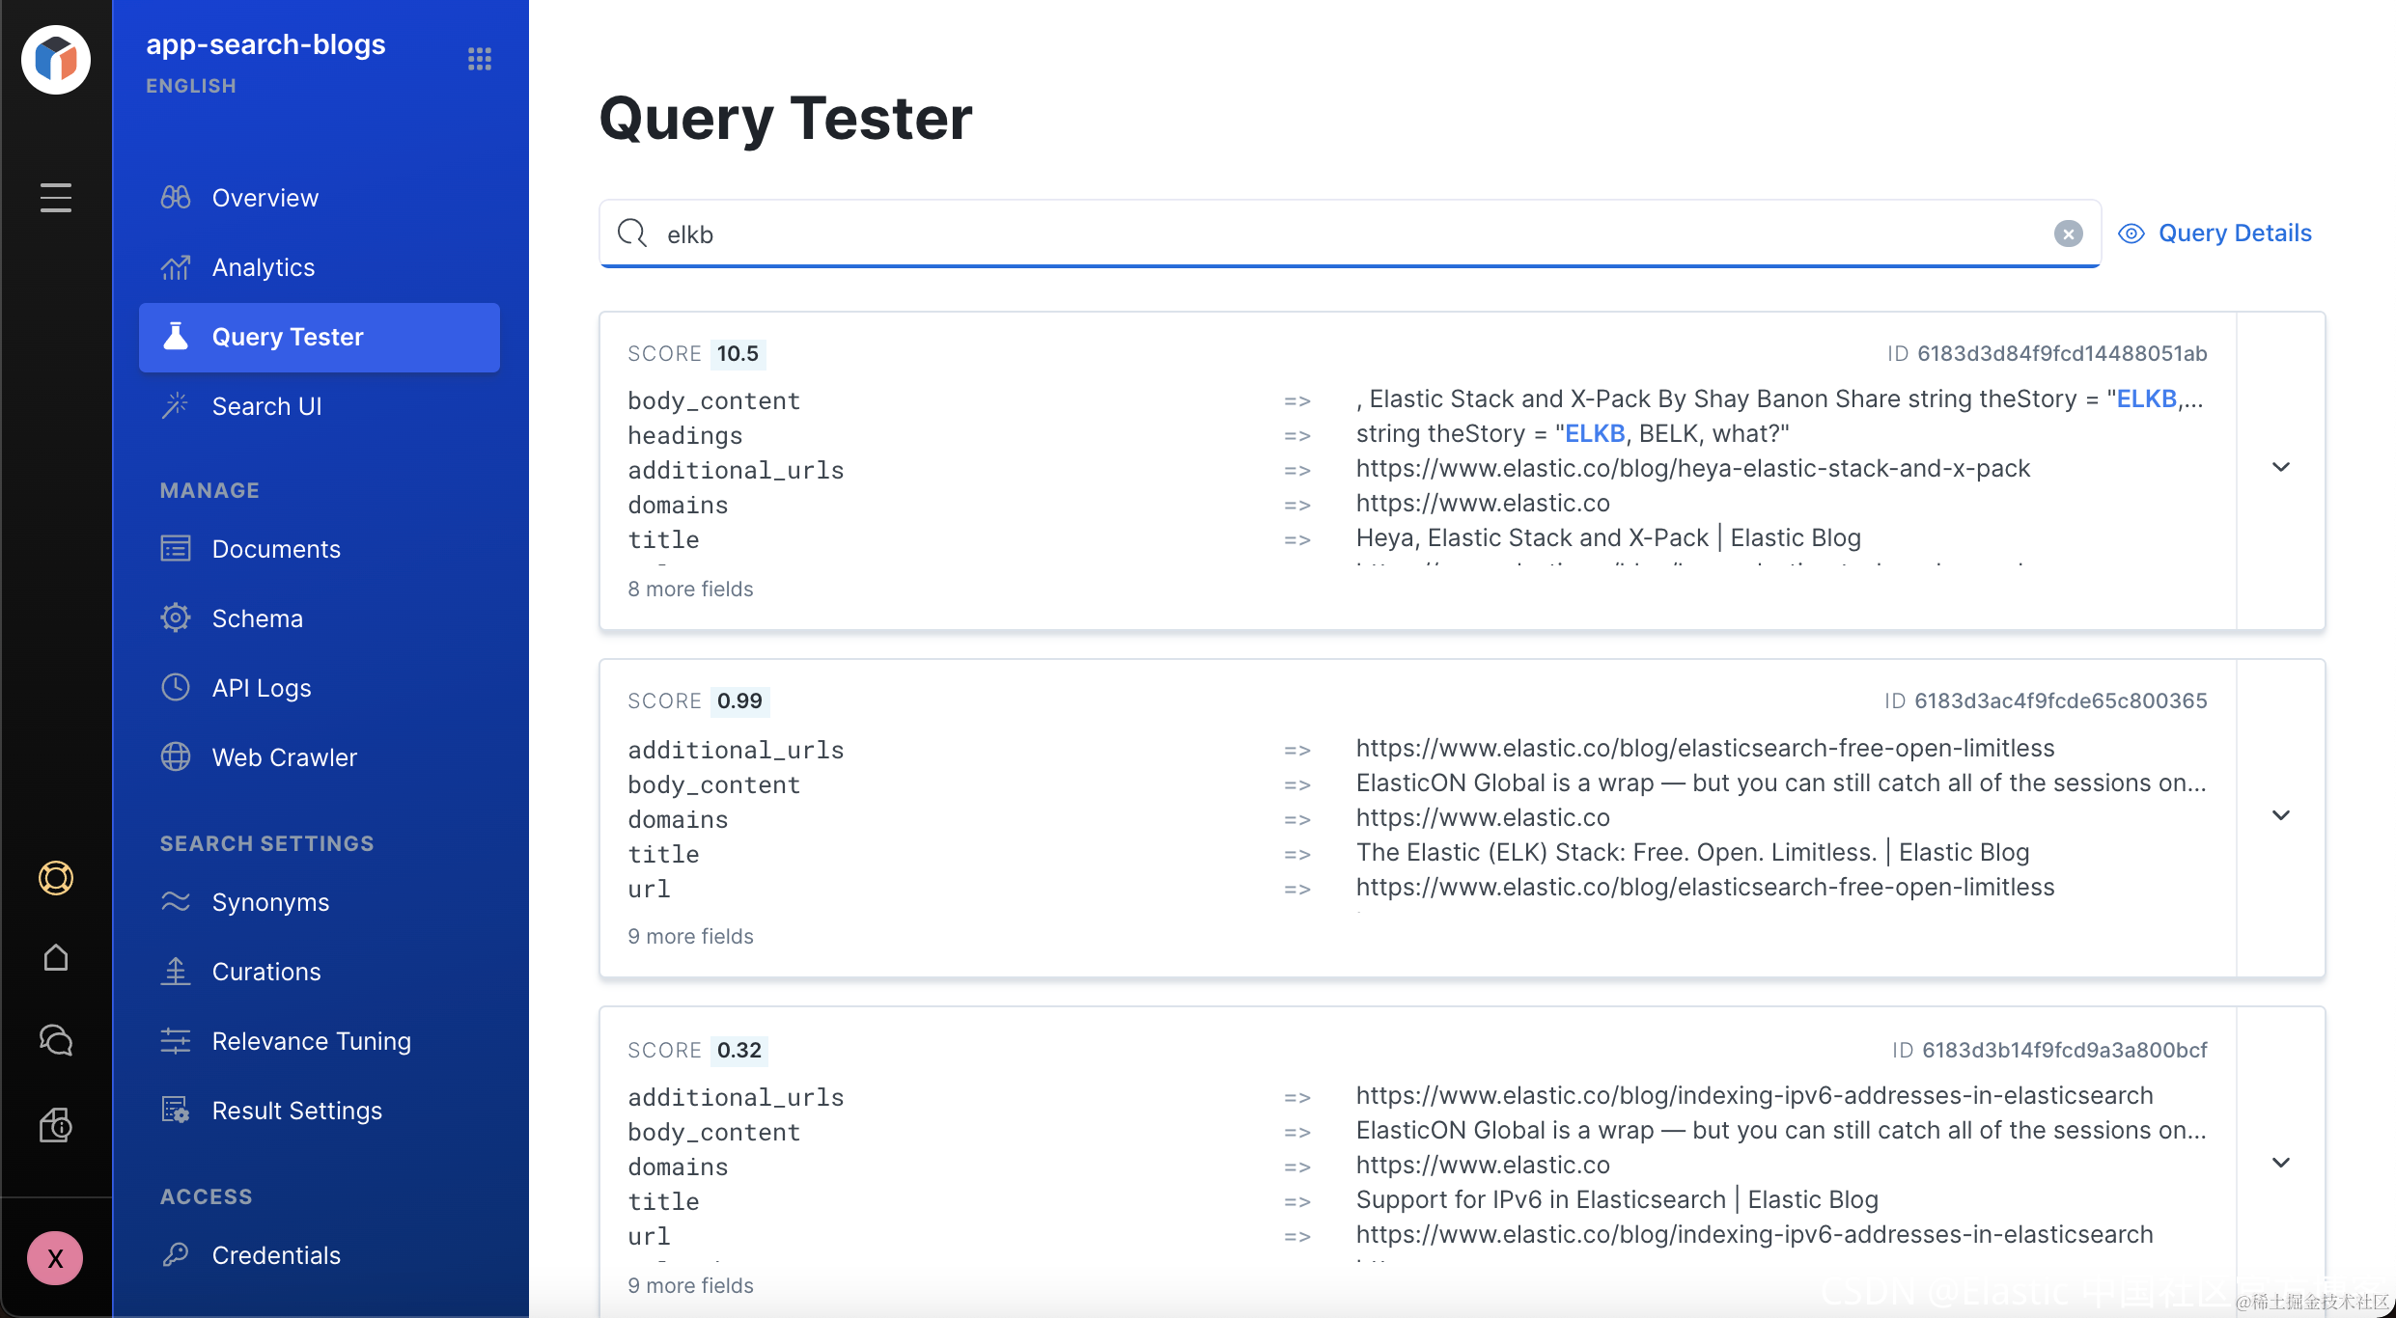
Task: Click the bottom box info icon
Action: (56, 1125)
